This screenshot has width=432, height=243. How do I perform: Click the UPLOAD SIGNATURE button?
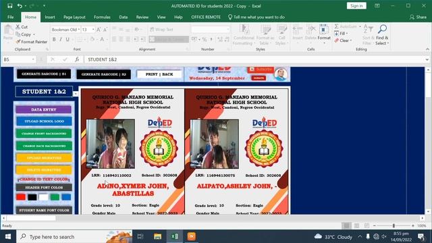click(44, 158)
